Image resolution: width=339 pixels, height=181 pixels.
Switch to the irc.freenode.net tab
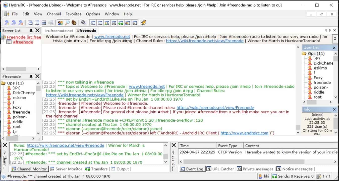pyautogui.click(x=59, y=31)
